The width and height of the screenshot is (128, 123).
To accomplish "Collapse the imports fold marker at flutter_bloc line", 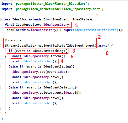I will tap(0, 4).
